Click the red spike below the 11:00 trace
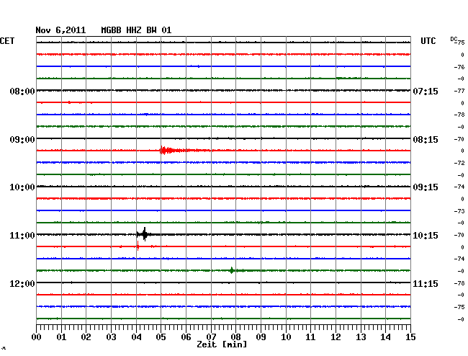 pos(138,246)
